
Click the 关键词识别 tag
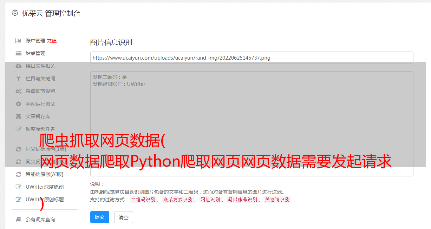click(x=277, y=200)
